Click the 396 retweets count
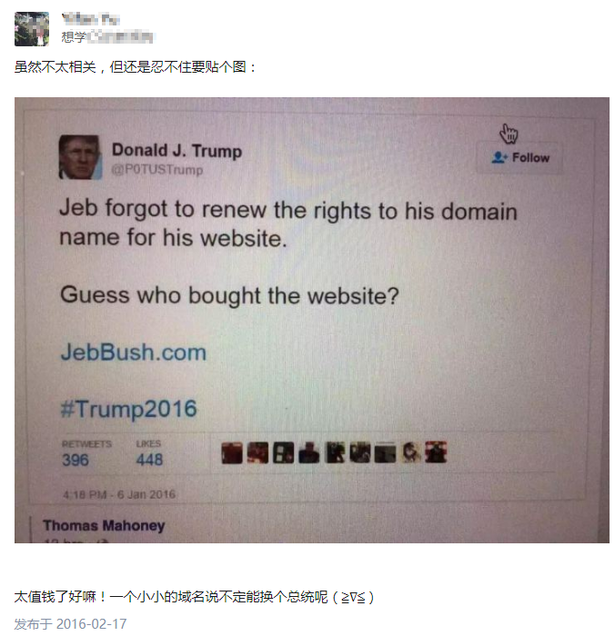Viewport: 615px width, 636px height. [76, 460]
